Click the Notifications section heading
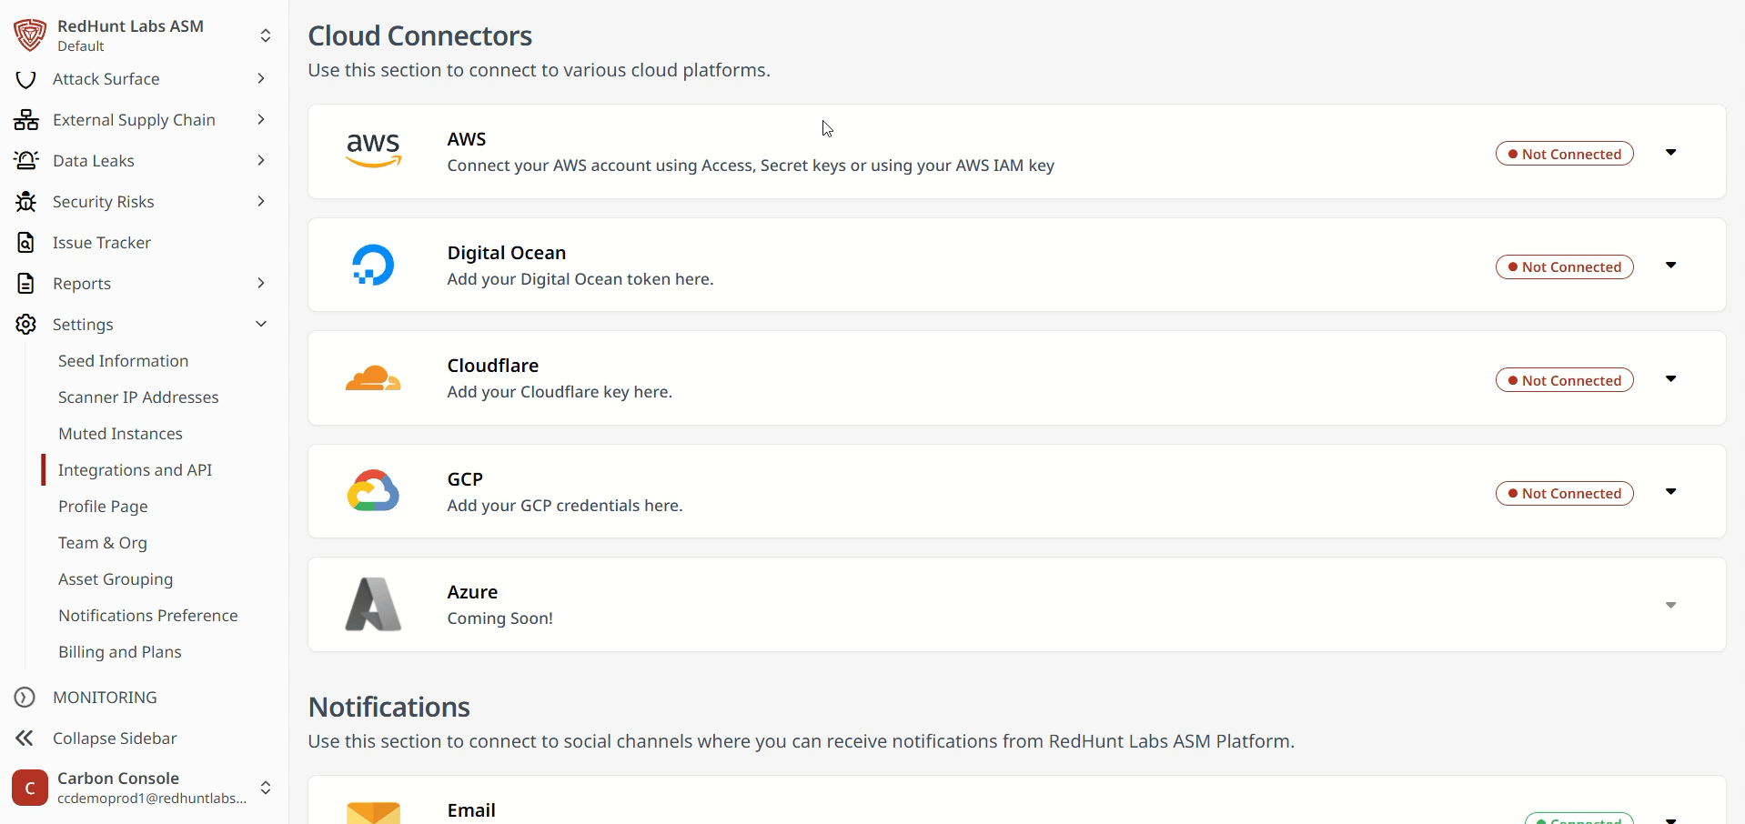Viewport: 1745px width, 824px height. click(389, 707)
